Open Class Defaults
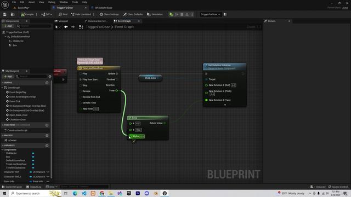 pos(133,14)
